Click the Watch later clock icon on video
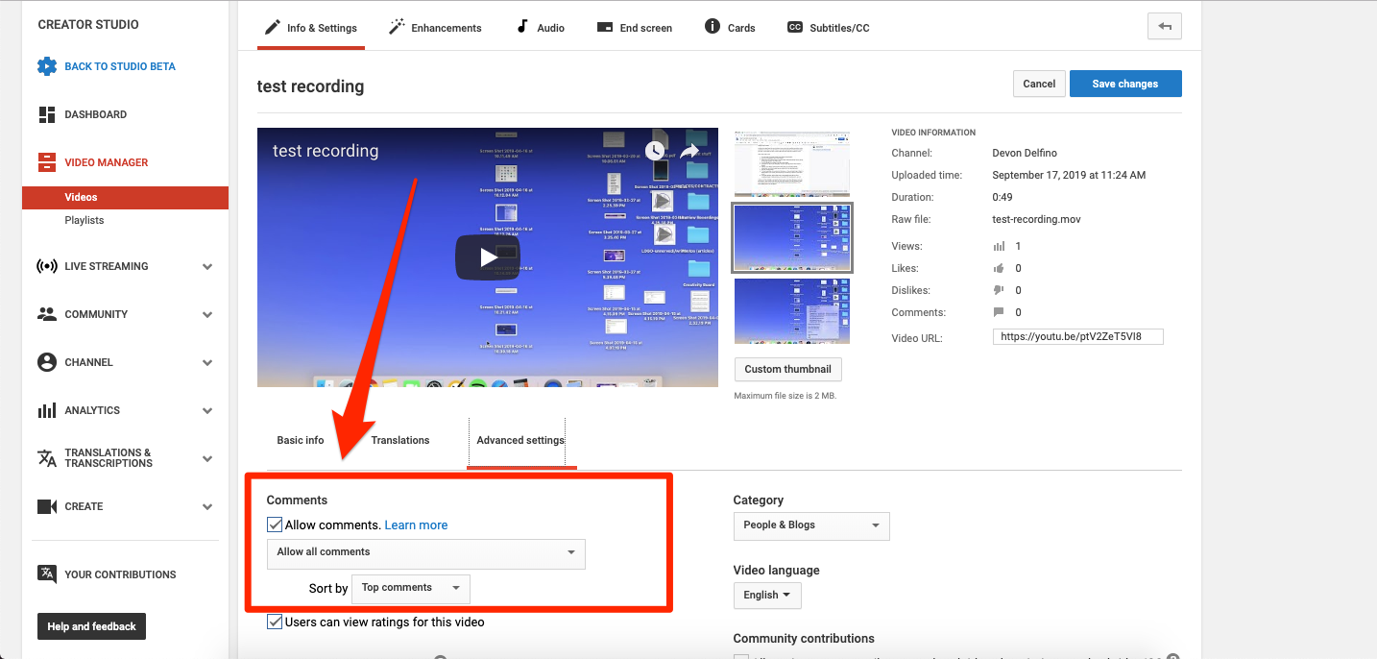The image size is (1377, 659). tap(655, 151)
